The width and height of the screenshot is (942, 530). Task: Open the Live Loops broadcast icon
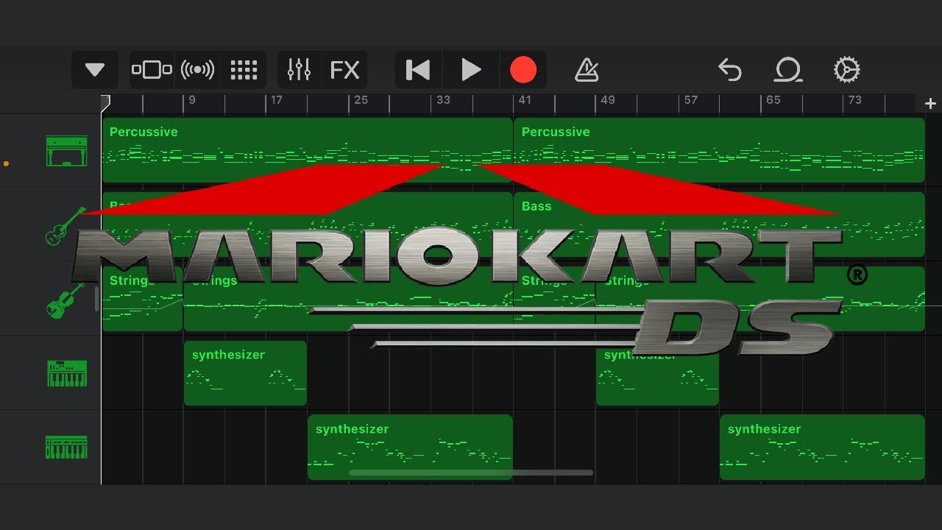coord(198,70)
